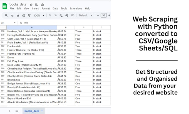Print the spreadsheet
Image resolution: width=189 pixels, height=114 pixels.
tap(24, 16)
